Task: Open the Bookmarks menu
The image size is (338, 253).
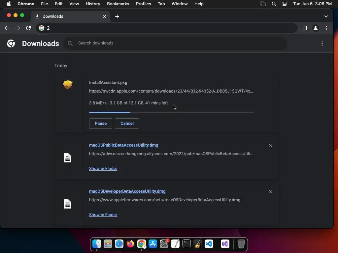Action: click(118, 4)
